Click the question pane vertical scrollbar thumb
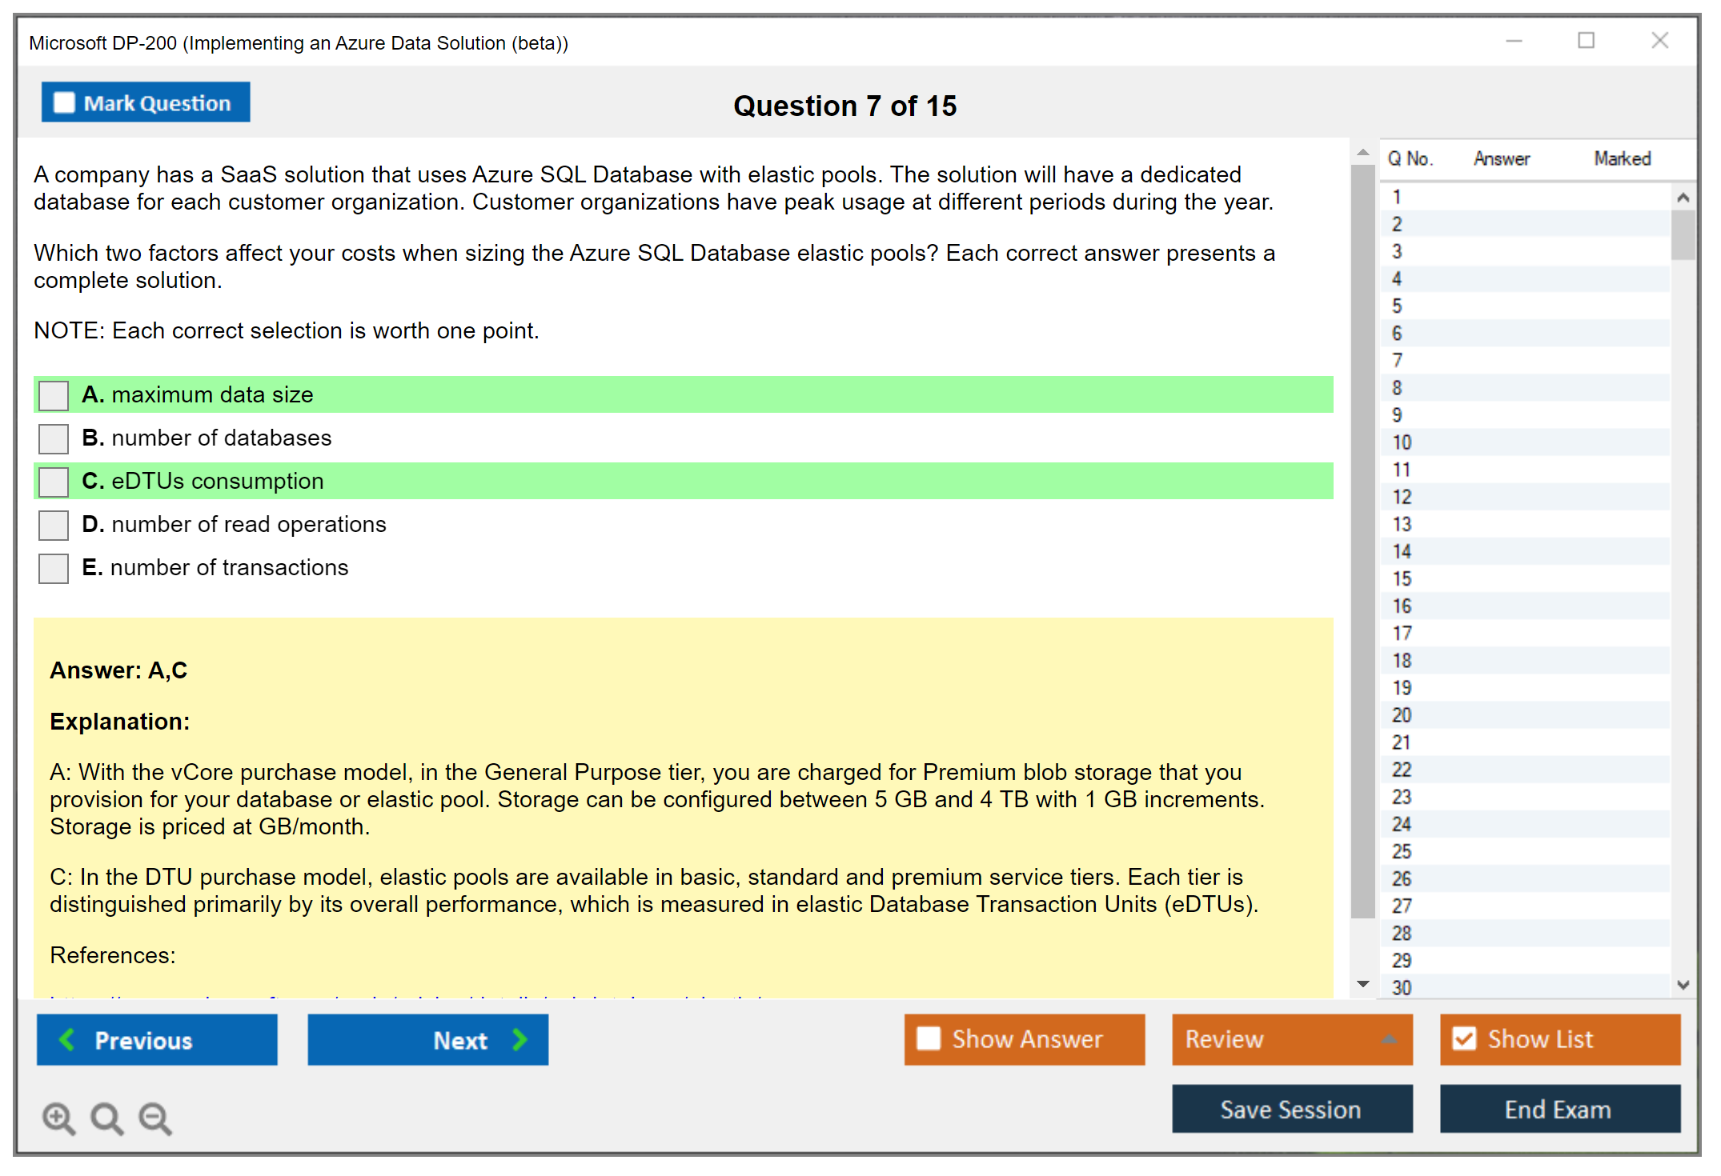 tap(1362, 544)
